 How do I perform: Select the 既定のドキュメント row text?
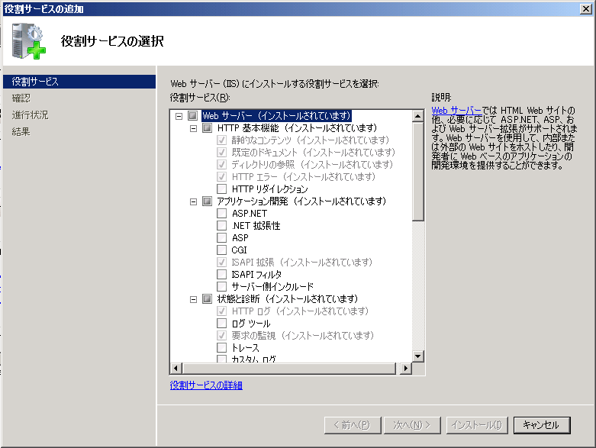point(313,152)
